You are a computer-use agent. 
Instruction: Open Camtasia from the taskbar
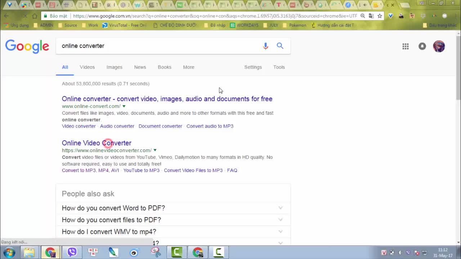(176, 252)
